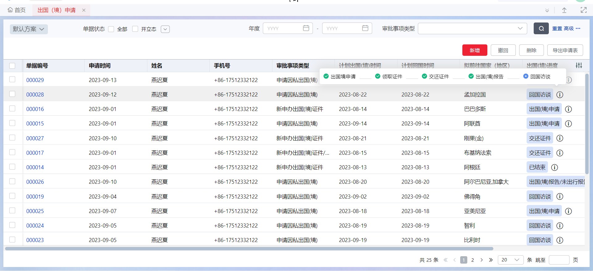
Task: Open column settings icon in table header
Action: pyautogui.click(x=579, y=65)
